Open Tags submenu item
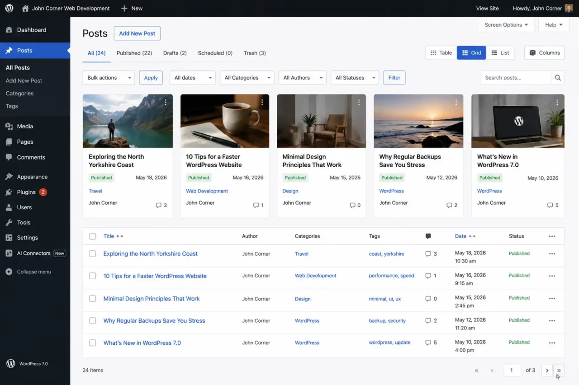 click(x=12, y=106)
